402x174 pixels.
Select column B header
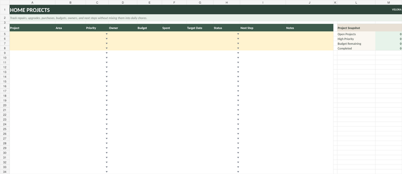click(x=70, y=2)
